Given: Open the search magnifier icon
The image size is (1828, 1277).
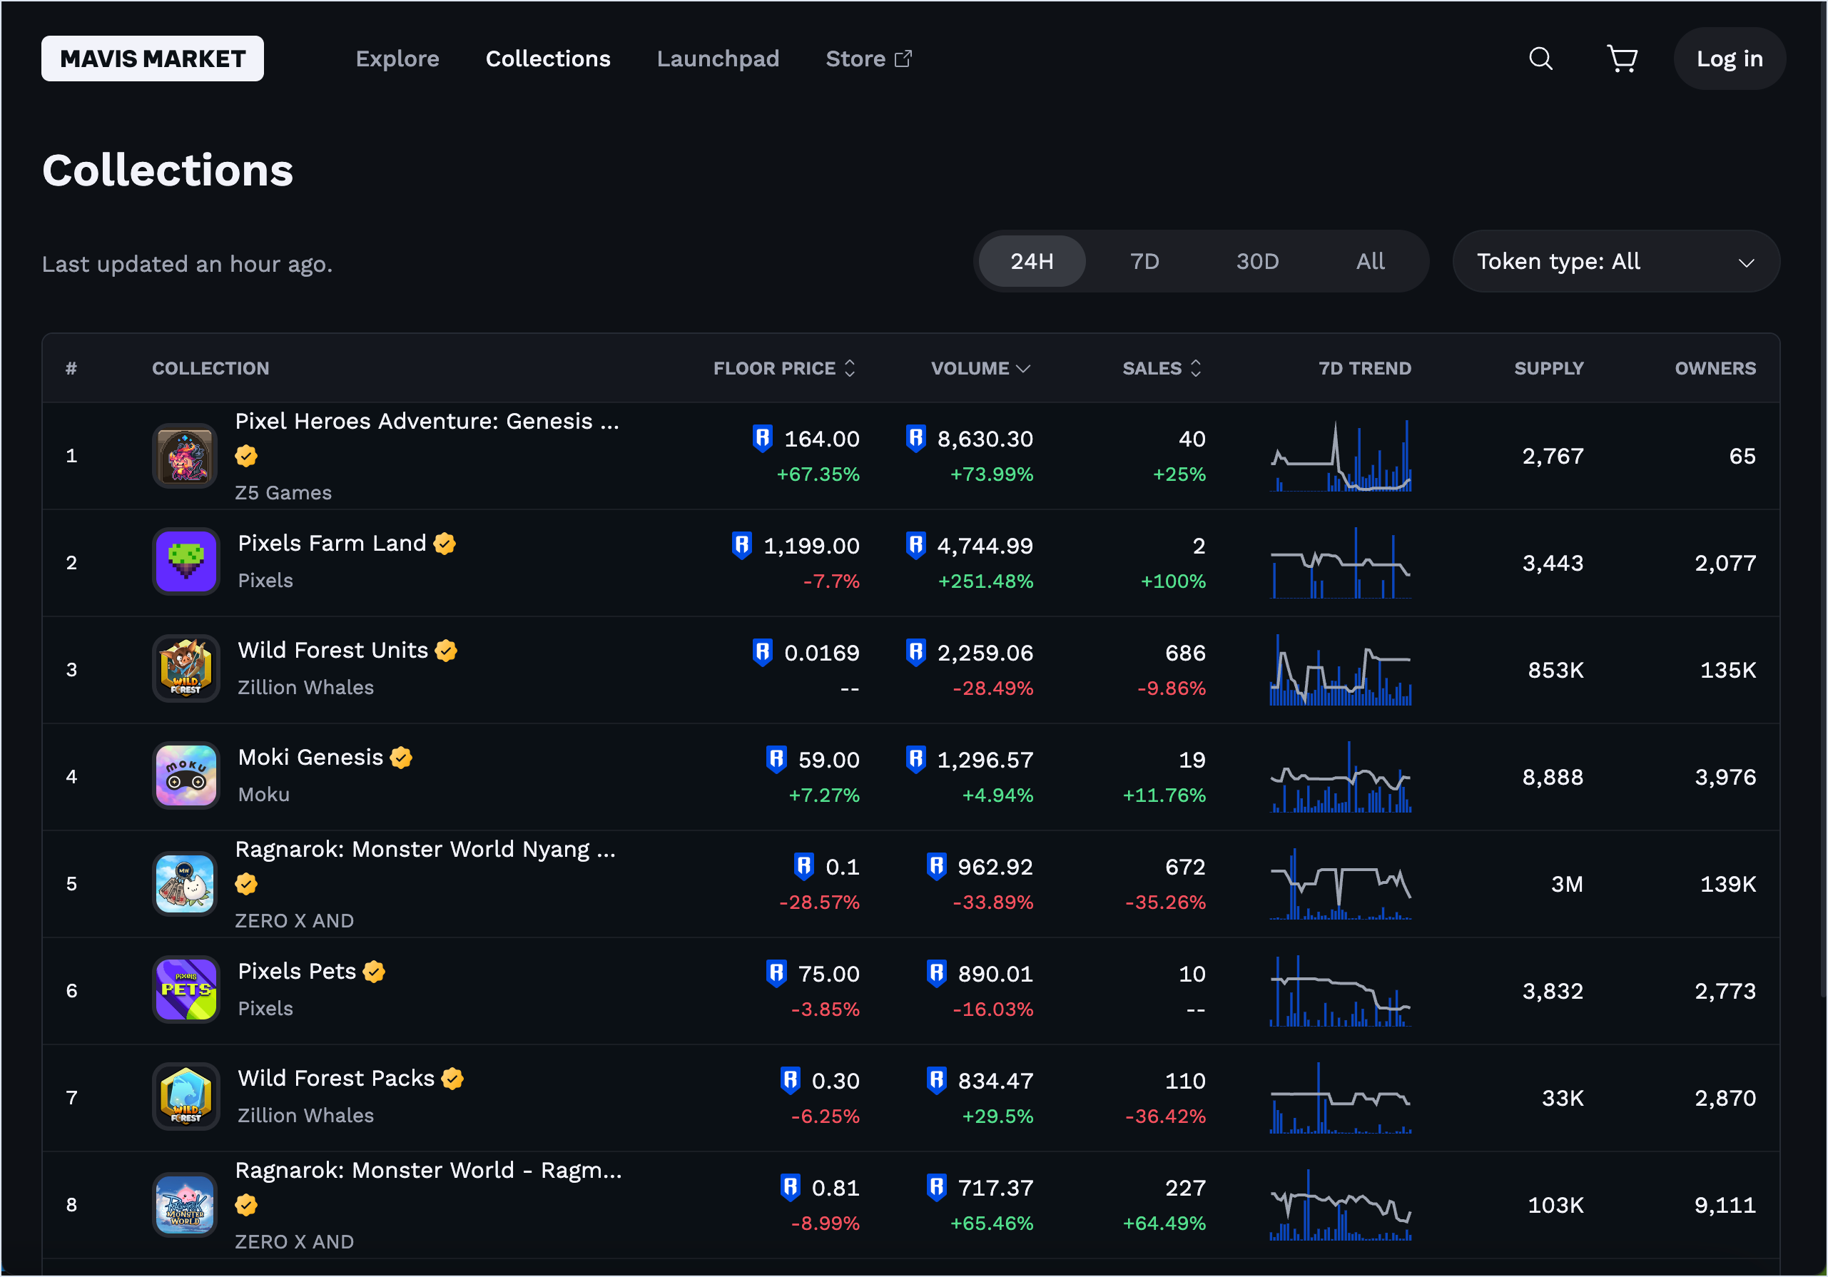Looking at the screenshot, I should (1540, 58).
